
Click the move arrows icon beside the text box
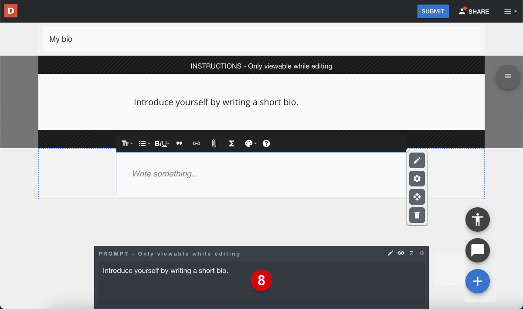417,197
